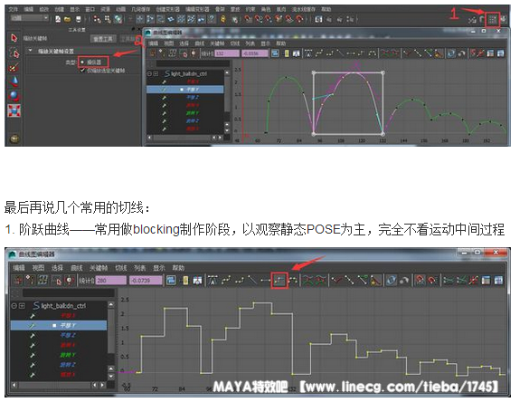
Task: Click Free tangent weight icon in lower Graph Editor
Action: click(x=363, y=280)
